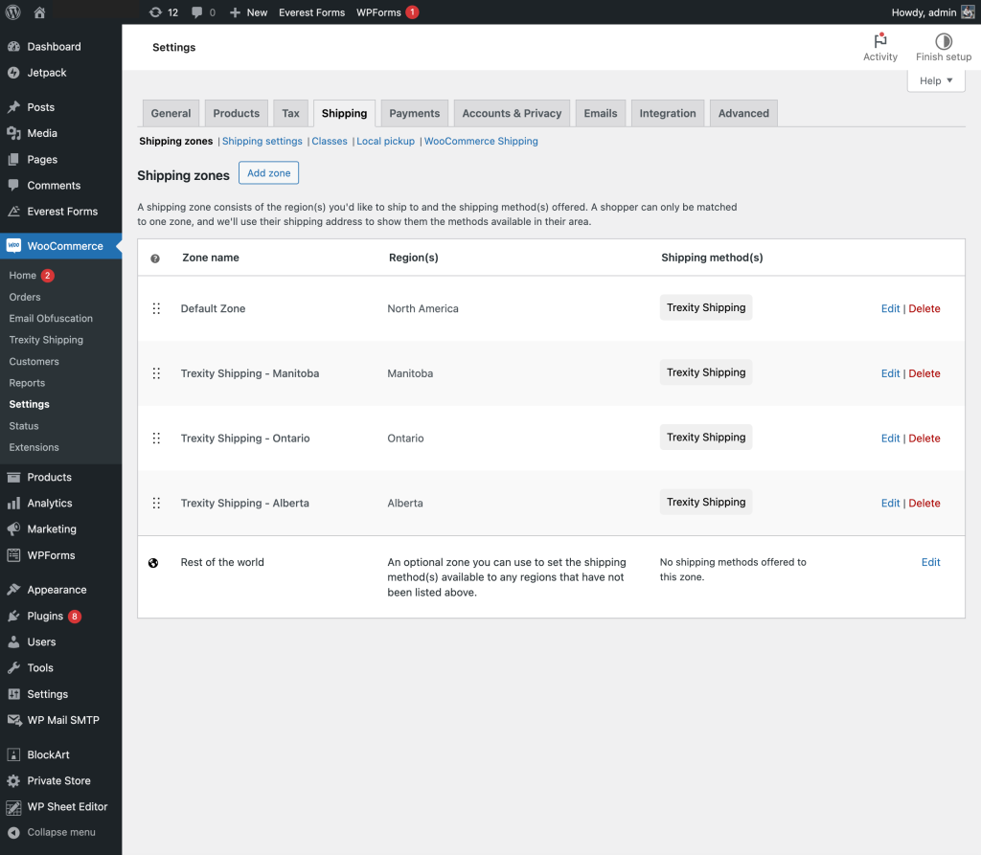
Task: Click the WP Sheet Editor icon
Action: pyautogui.click(x=13, y=807)
